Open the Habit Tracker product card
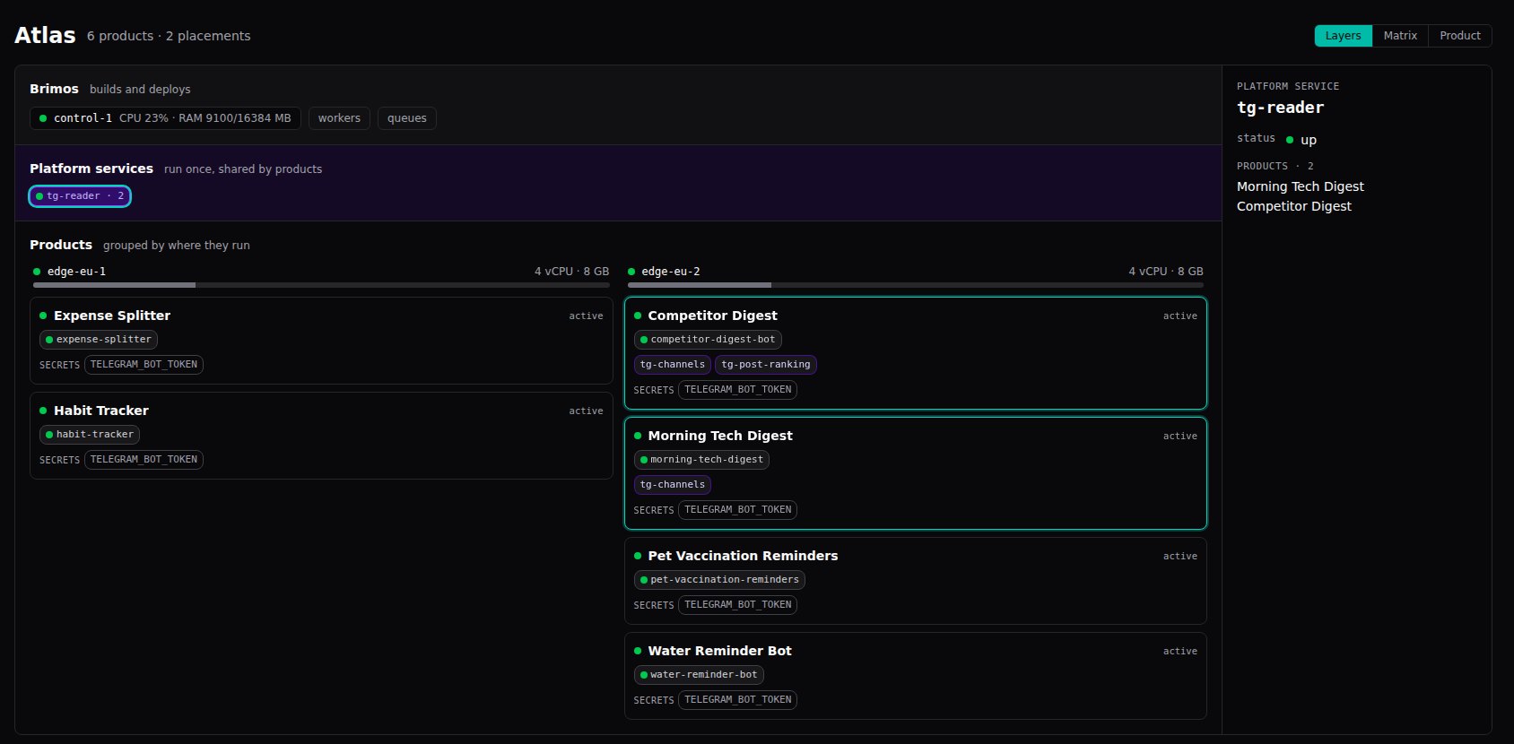 321,436
